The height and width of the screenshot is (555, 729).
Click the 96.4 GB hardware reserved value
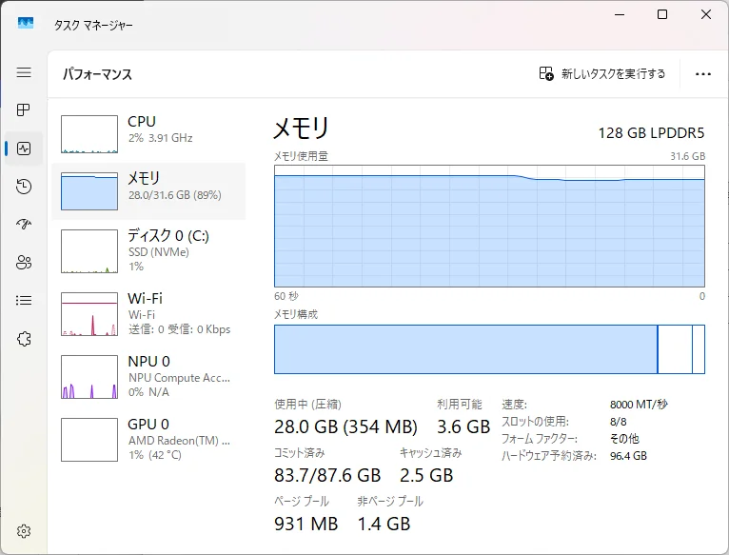coord(628,456)
